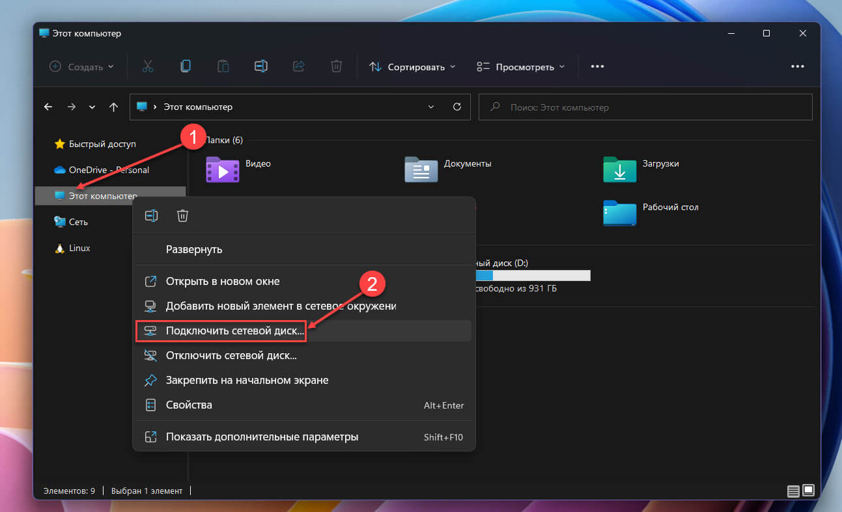The height and width of the screenshot is (512, 842).
Task: Click the Rename icon in toolbar
Action: click(261, 66)
